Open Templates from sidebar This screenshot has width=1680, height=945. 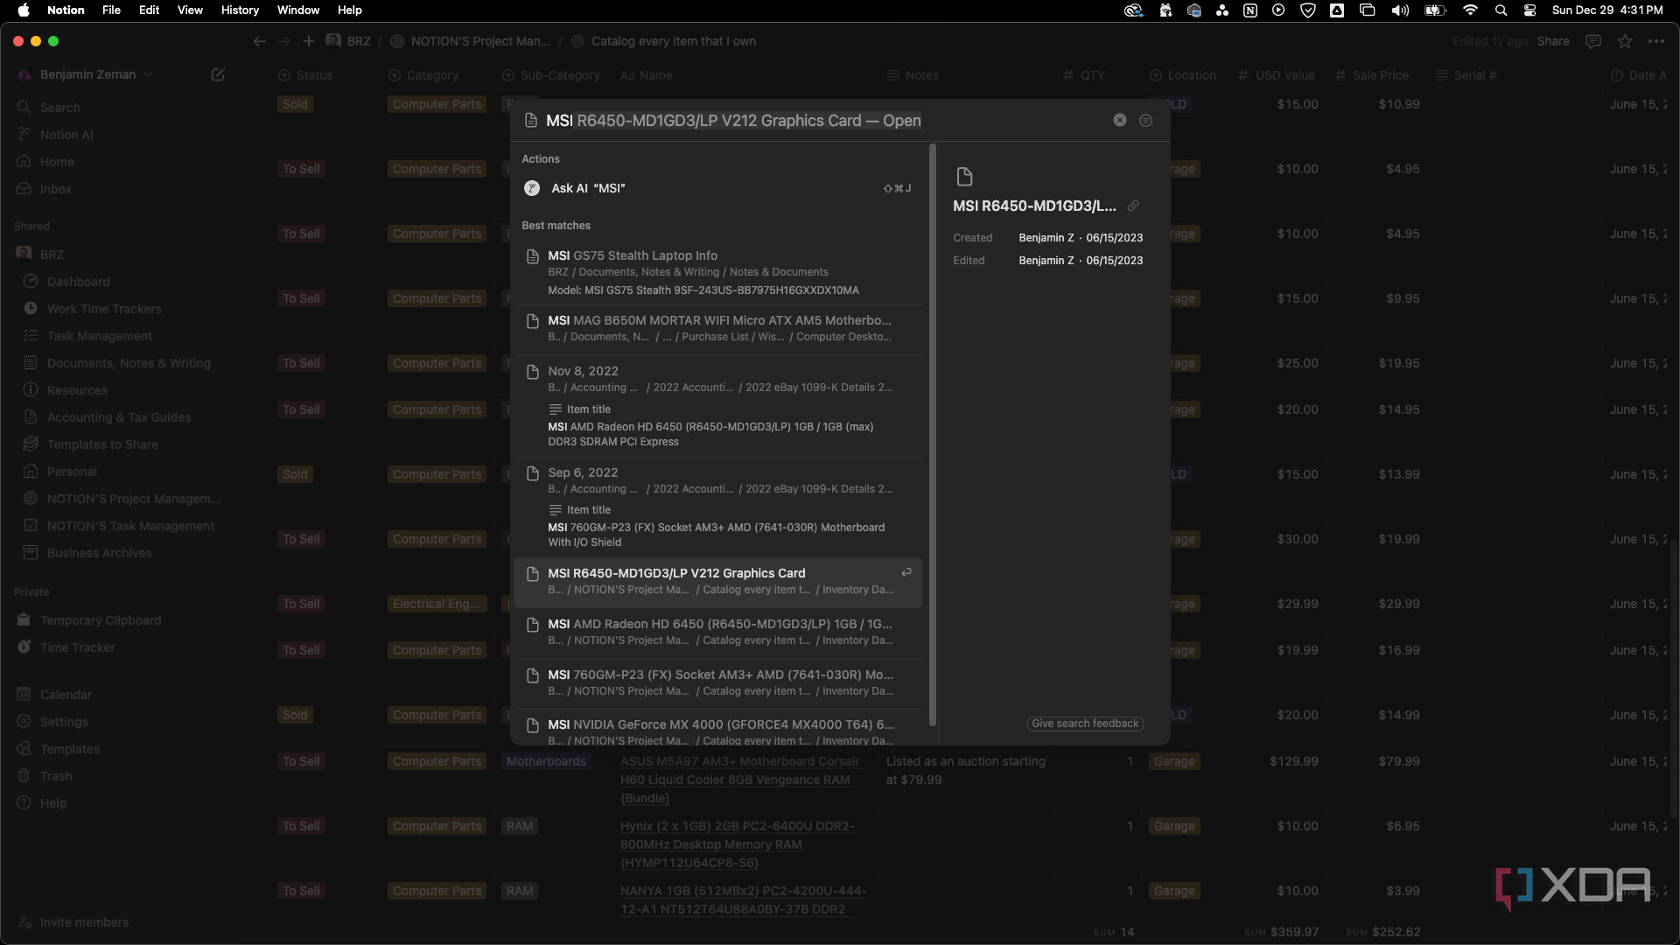pos(69,749)
